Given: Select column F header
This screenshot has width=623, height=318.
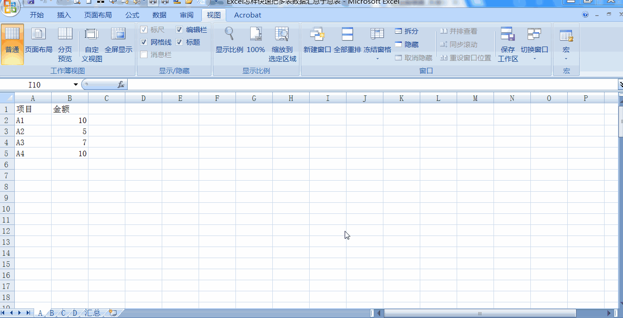Looking at the screenshot, I should [x=217, y=98].
